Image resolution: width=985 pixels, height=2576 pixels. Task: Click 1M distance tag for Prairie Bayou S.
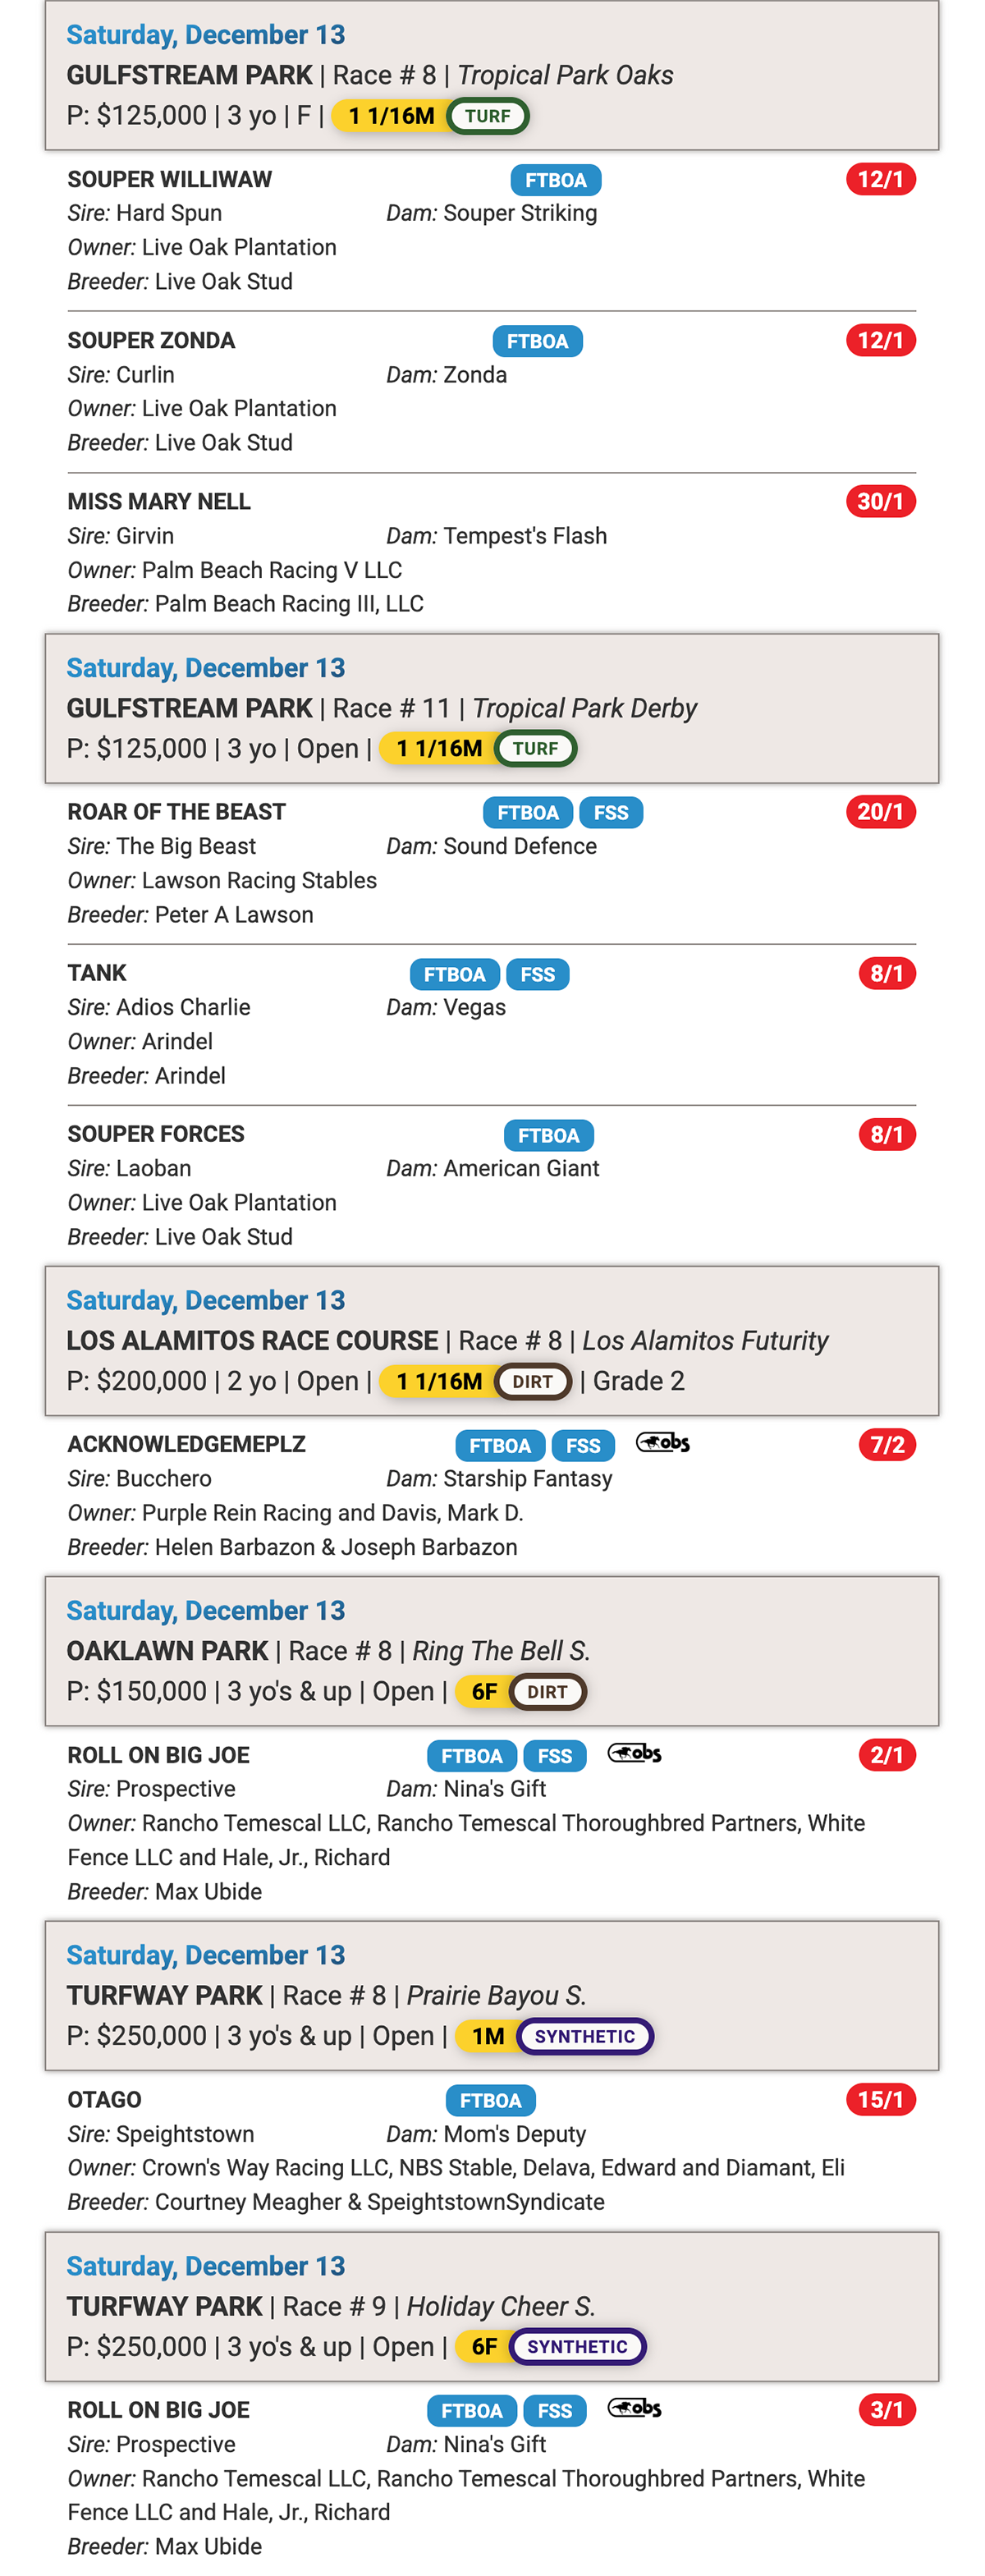click(x=488, y=2037)
